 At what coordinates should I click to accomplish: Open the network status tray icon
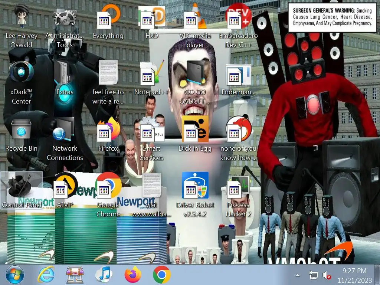point(314,275)
